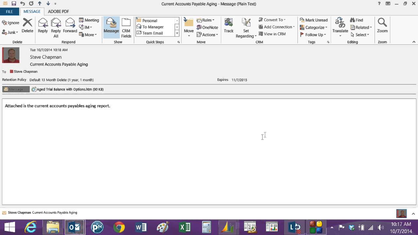
Task: Save the message from Quick Access toolbar
Action: click(x=14, y=4)
